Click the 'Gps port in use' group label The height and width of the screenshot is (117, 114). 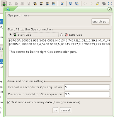(x=18, y=16)
